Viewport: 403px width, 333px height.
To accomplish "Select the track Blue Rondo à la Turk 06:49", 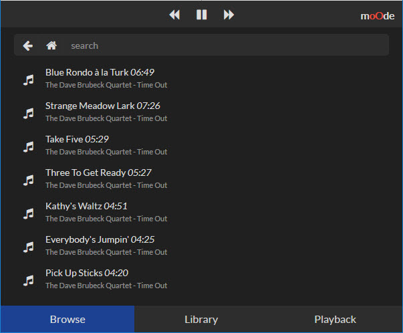I will [x=100, y=72].
